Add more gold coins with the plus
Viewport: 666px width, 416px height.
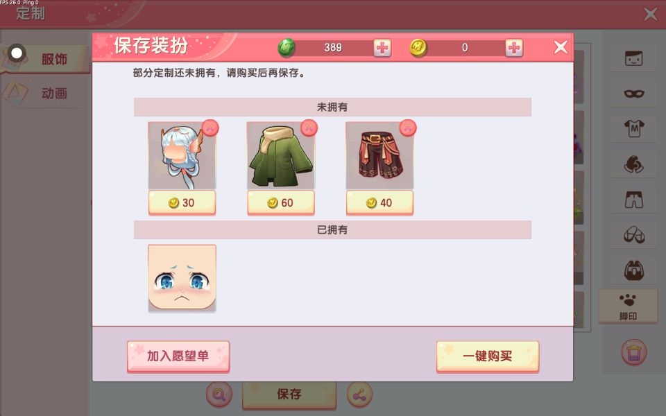pyautogui.click(x=514, y=48)
